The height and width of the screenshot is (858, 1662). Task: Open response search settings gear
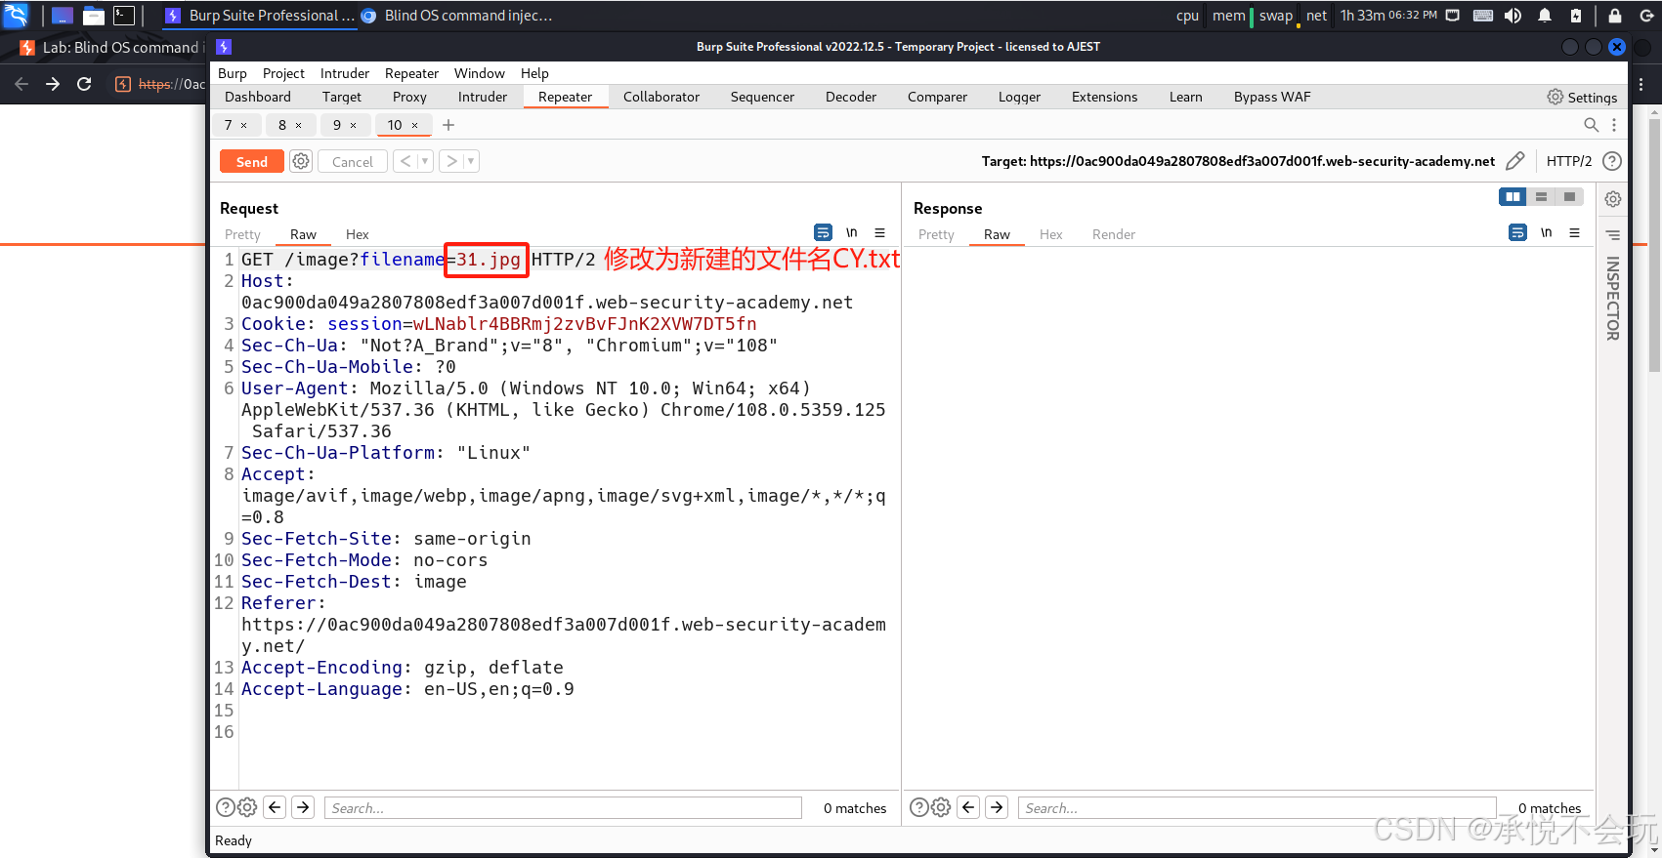pyautogui.click(x=941, y=807)
